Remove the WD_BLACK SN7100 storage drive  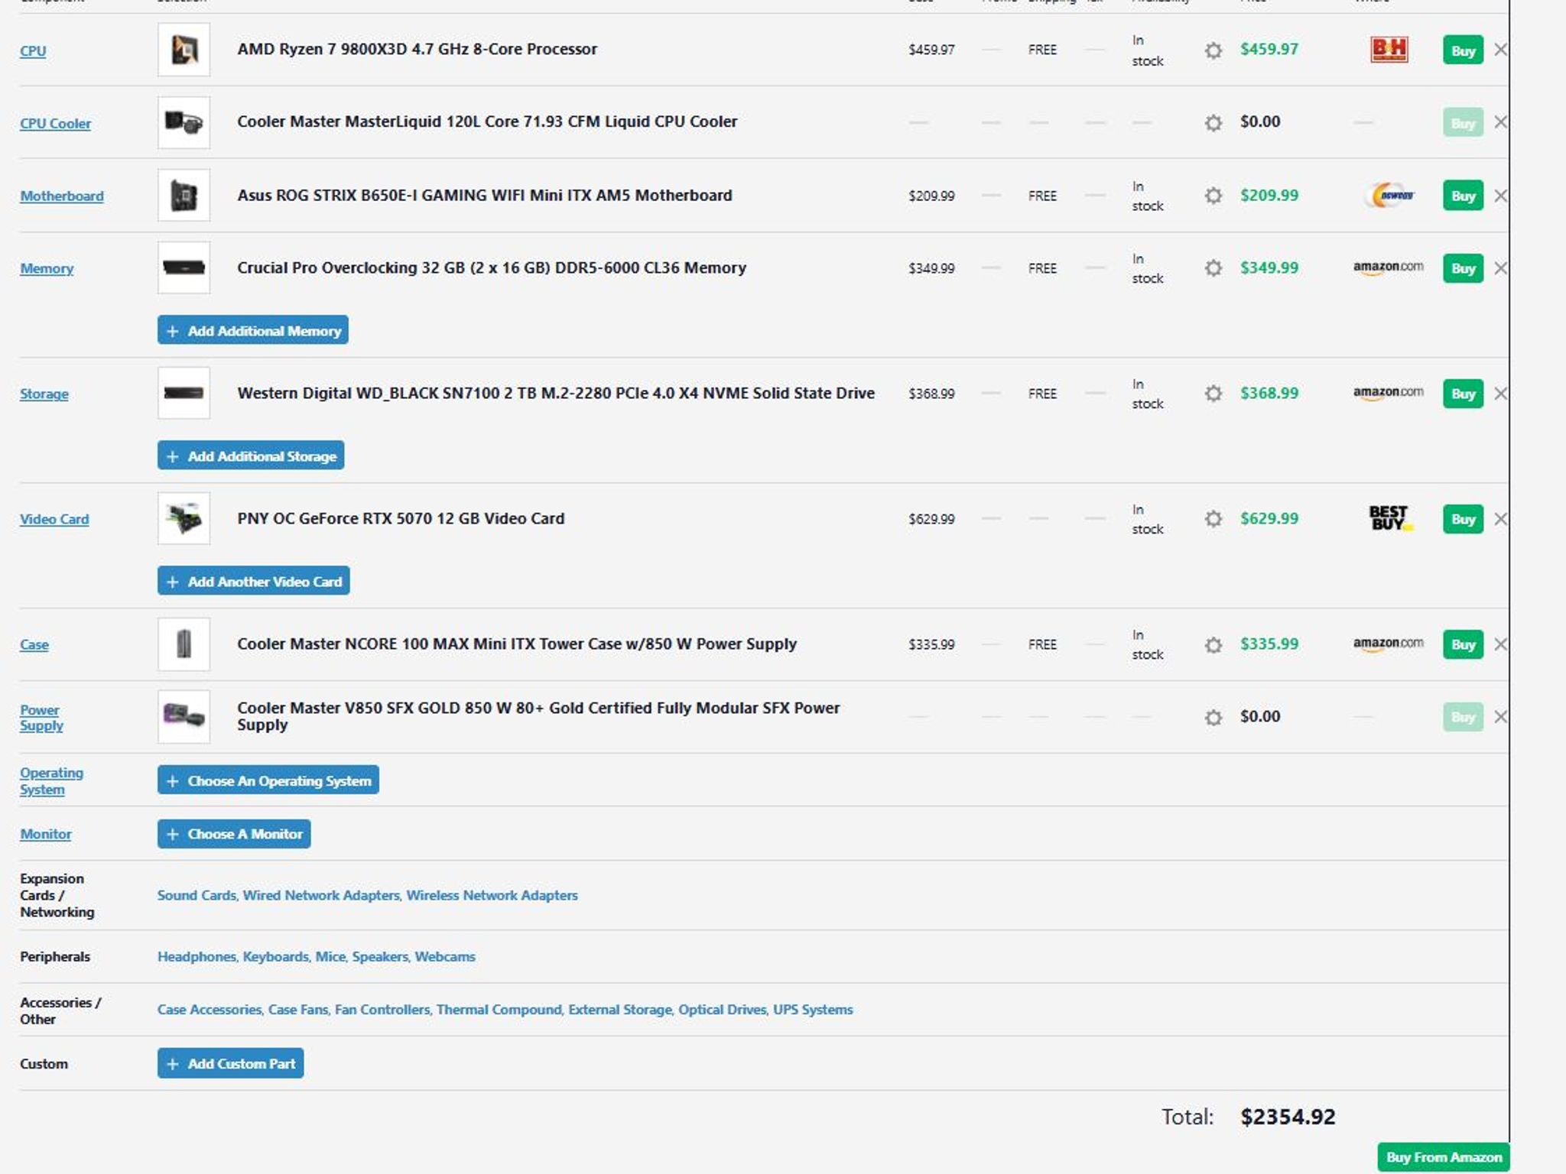pyautogui.click(x=1500, y=394)
